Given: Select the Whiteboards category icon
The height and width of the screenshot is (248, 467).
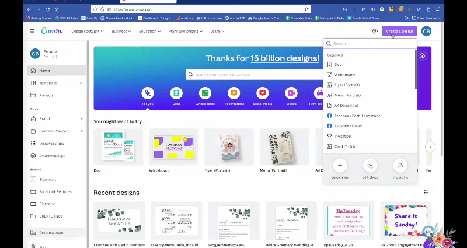Looking at the screenshot, I should (x=205, y=93).
